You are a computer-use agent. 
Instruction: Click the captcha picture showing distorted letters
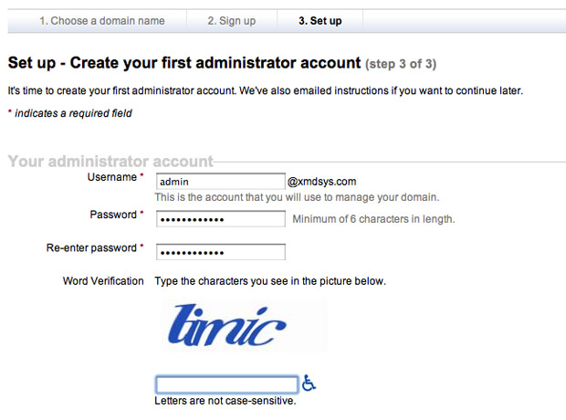pyautogui.click(x=242, y=326)
